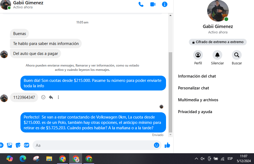Open the GIF picker
The image size is (254, 164).
pyautogui.click(x=26, y=145)
